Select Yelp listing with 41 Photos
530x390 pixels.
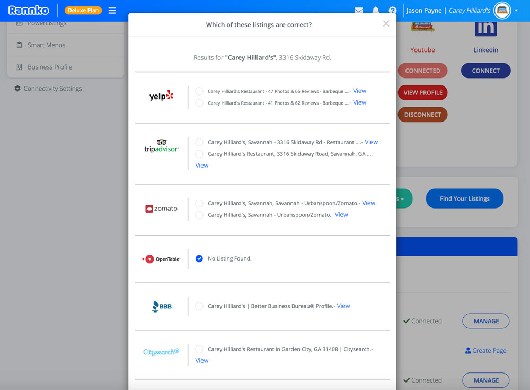click(x=199, y=102)
